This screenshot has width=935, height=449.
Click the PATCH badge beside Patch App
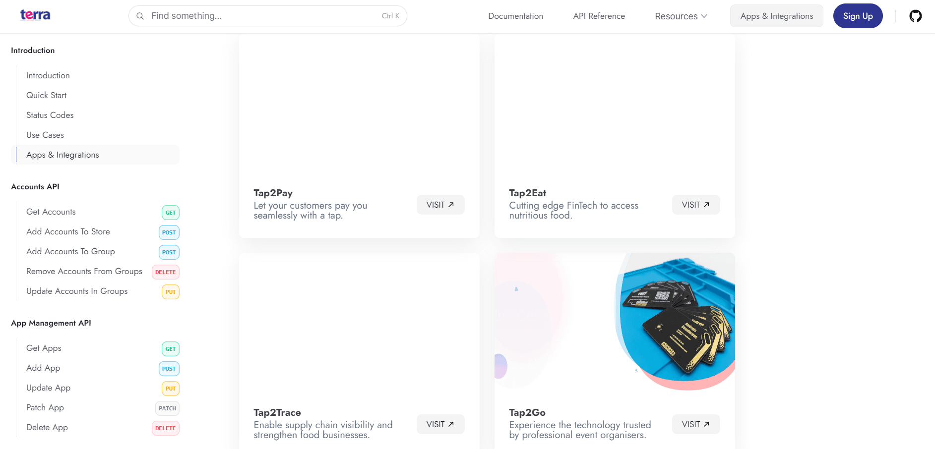(167, 408)
